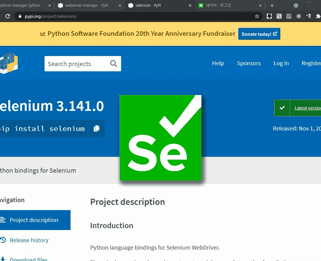Click the Introduction heading
Image resolution: width=321 pixels, height=261 pixels.
click(112, 225)
